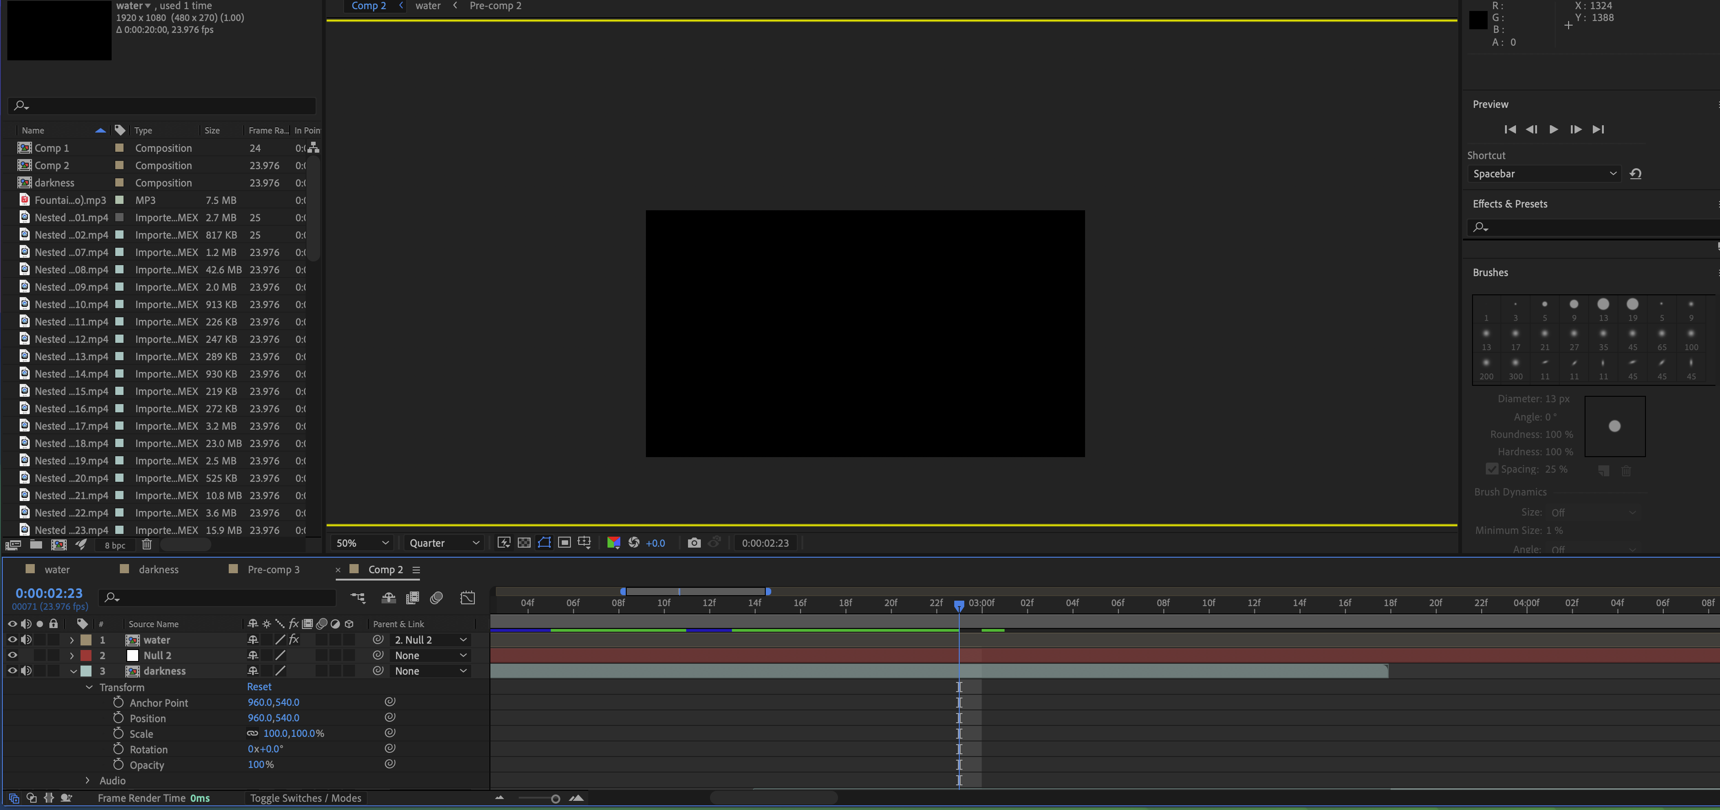Image resolution: width=1720 pixels, height=810 pixels.
Task: Click the Delete selected project items trash icon
Action: coord(147,545)
